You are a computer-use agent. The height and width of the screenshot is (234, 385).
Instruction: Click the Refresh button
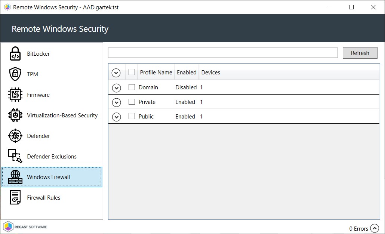click(360, 53)
